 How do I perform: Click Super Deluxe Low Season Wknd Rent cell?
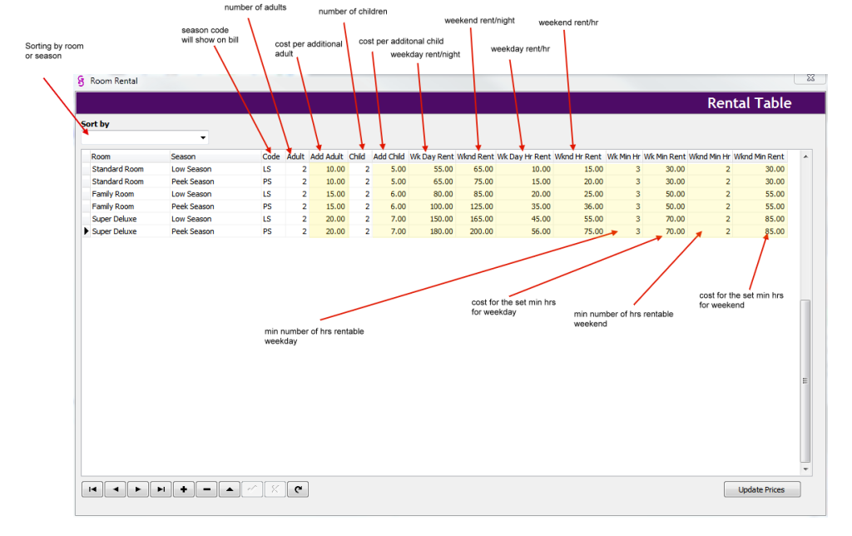click(x=476, y=219)
